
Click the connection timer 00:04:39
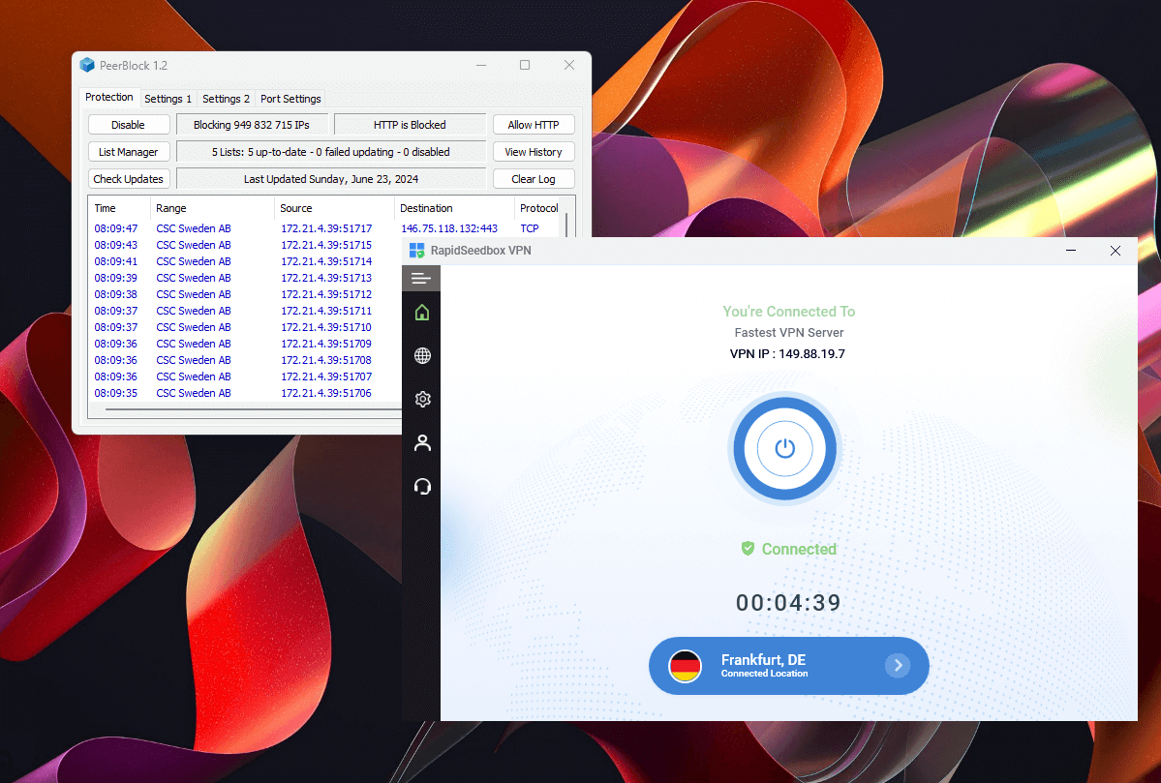click(788, 602)
